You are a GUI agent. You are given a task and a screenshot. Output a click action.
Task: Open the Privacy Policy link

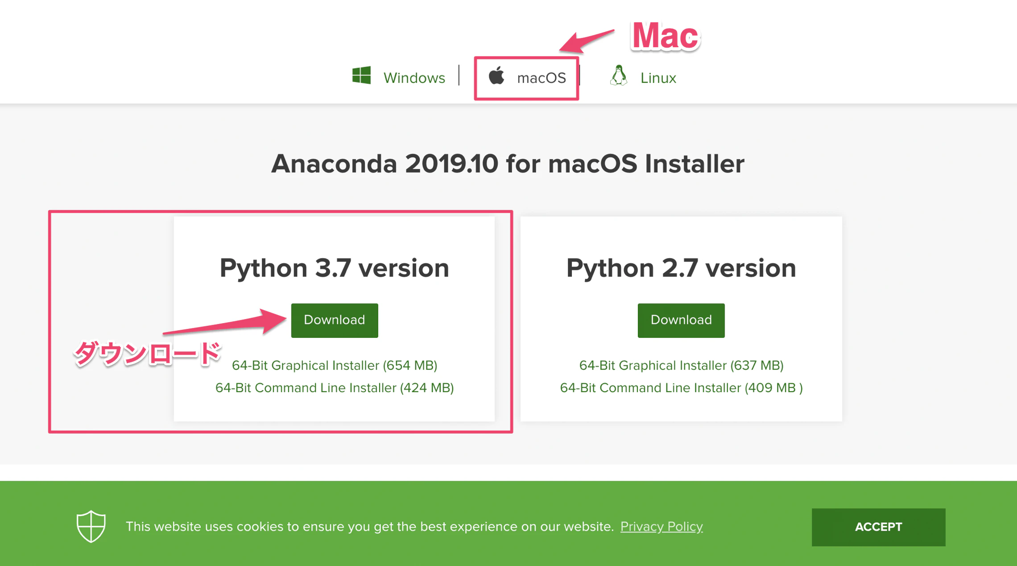click(x=661, y=527)
